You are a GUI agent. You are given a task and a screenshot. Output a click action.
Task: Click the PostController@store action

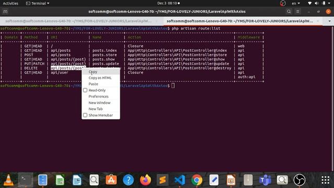click(x=177, y=55)
